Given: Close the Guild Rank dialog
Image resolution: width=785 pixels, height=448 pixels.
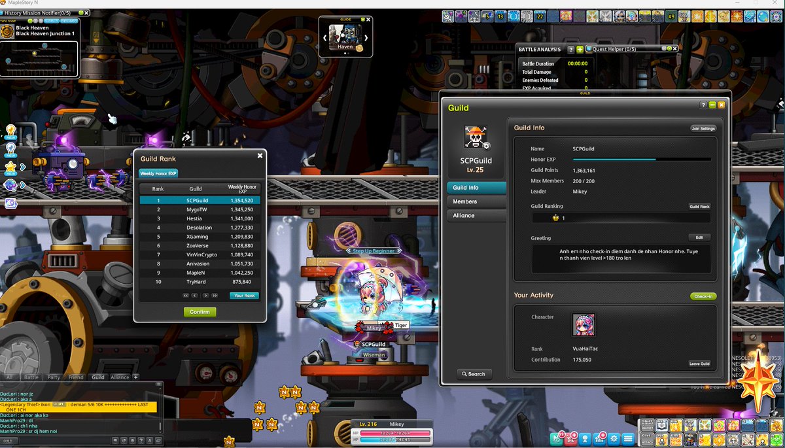Looking at the screenshot, I should (x=260, y=156).
